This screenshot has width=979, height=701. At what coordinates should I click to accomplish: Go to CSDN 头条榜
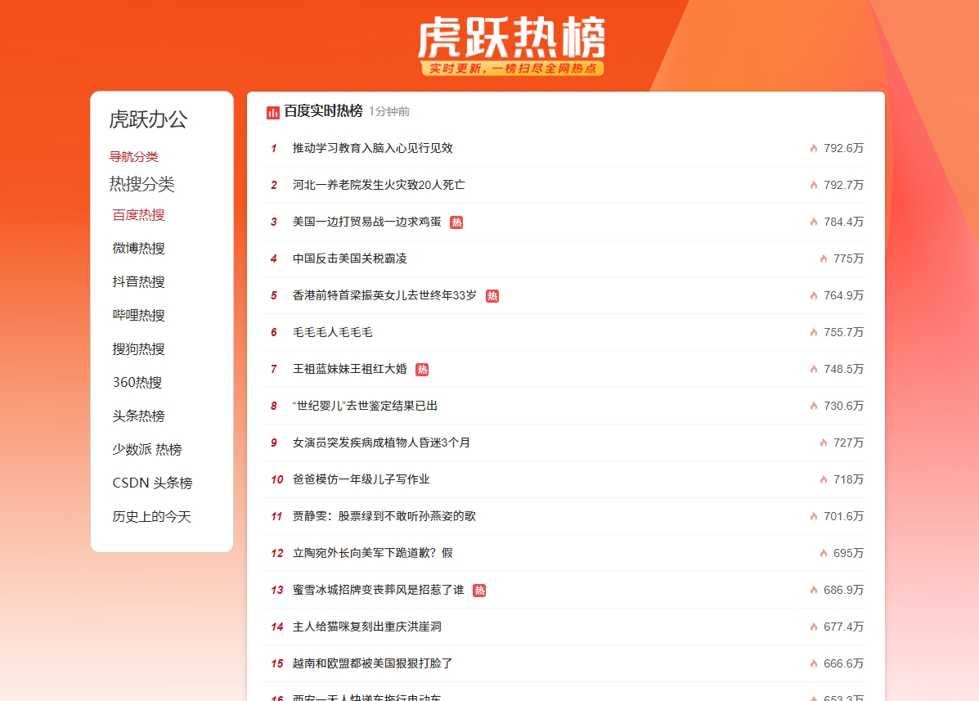pos(152,483)
